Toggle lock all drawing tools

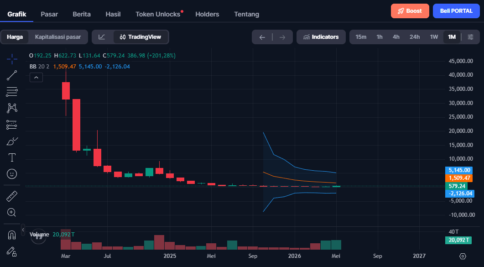pyautogui.click(x=12, y=251)
